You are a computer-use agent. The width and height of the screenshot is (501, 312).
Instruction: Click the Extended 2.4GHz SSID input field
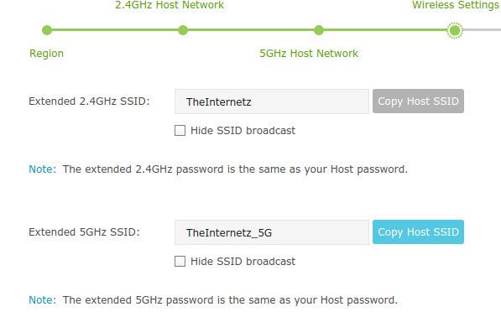point(272,101)
